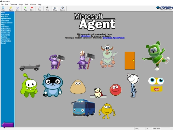Download the gray convertible car agent

(30, 67)
